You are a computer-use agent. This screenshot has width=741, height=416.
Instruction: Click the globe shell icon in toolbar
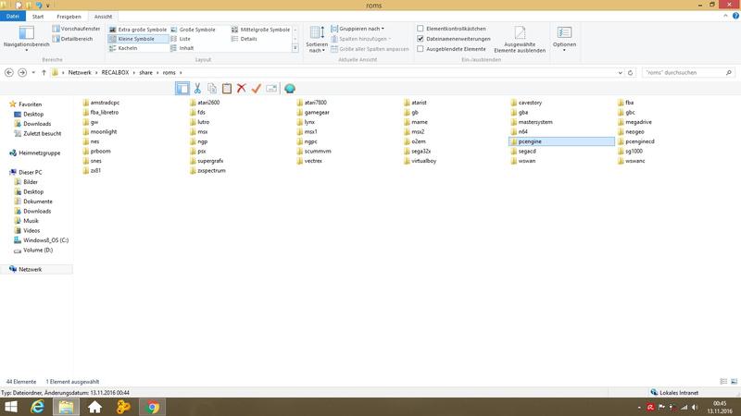290,88
